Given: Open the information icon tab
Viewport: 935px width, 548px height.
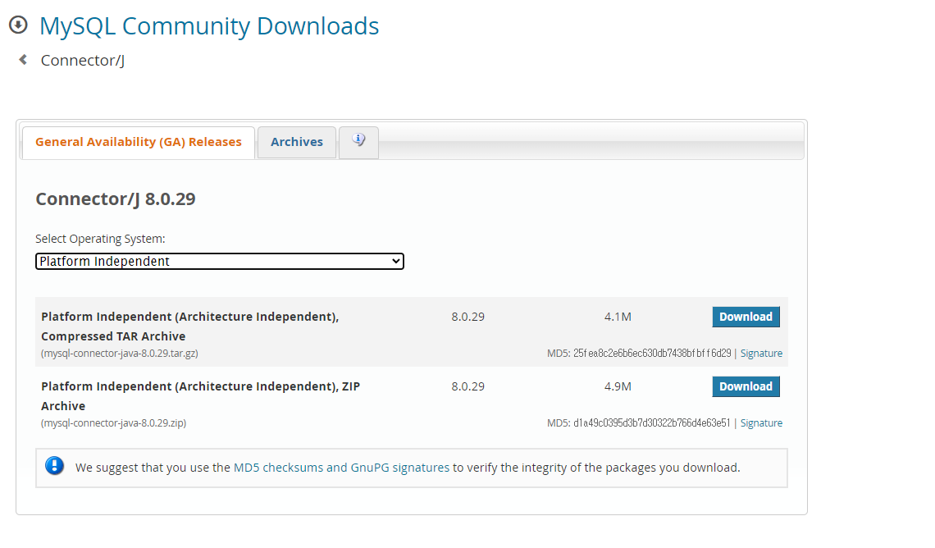Looking at the screenshot, I should click(x=358, y=142).
